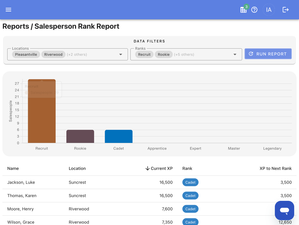299x225 pixels.
Task: Sort by the Name column header
Action: [13, 169]
